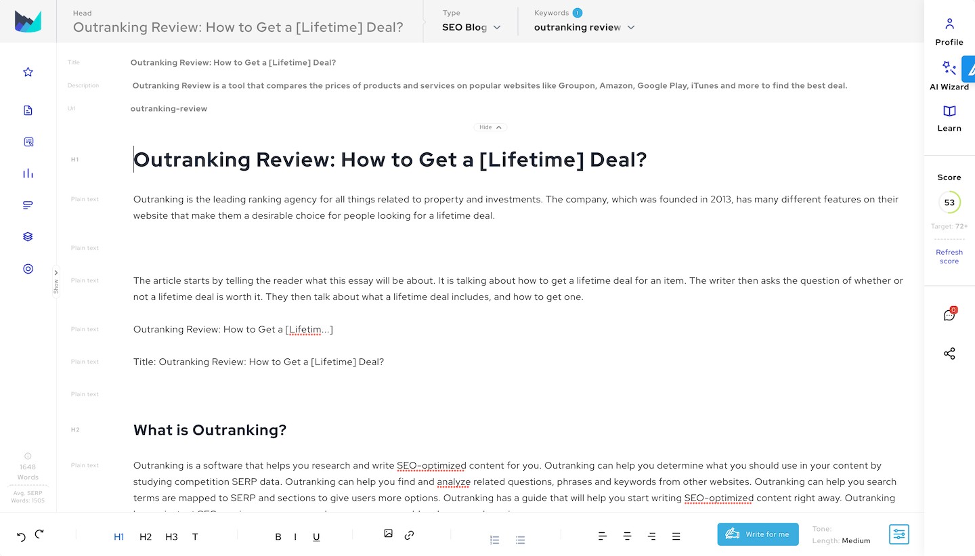Click the line 'Title: Outranking Review: How to Get'

pos(259,362)
